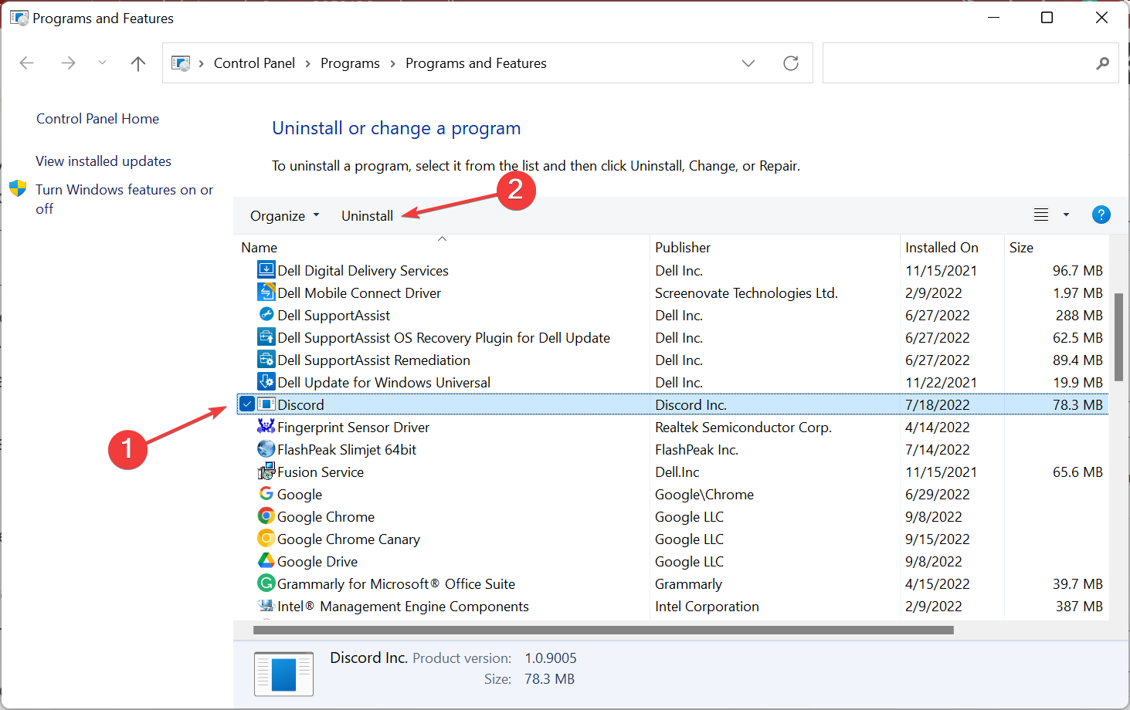Expand the chevron after Programs breadcrumb
Viewport: 1130px width, 710px height.
coord(392,63)
